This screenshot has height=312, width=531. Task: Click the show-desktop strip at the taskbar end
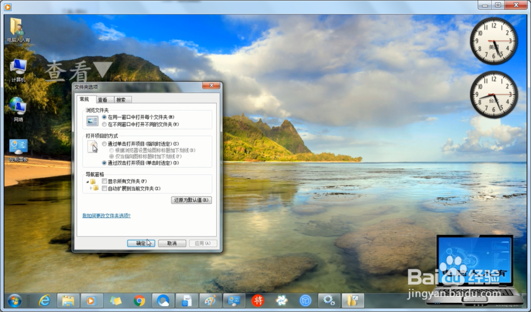(x=525, y=300)
